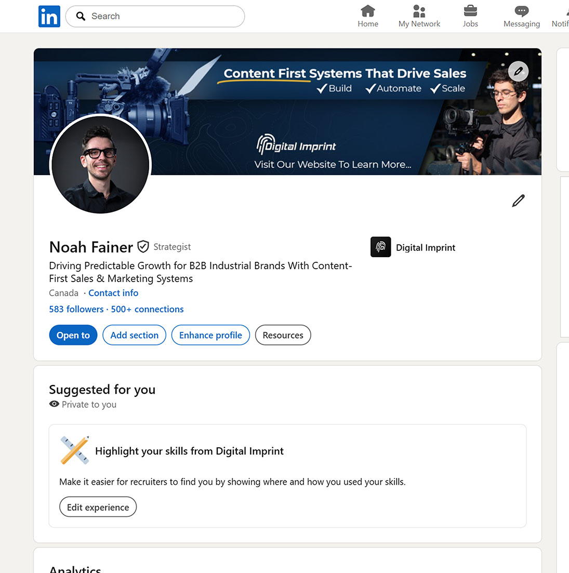Click the Edit experience button
Image resolution: width=569 pixels, height=573 pixels.
[98, 507]
